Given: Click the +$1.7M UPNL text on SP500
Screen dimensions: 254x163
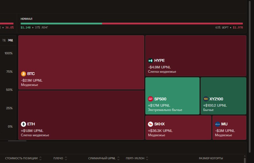Looking at the screenshot, I should [x=159, y=106].
